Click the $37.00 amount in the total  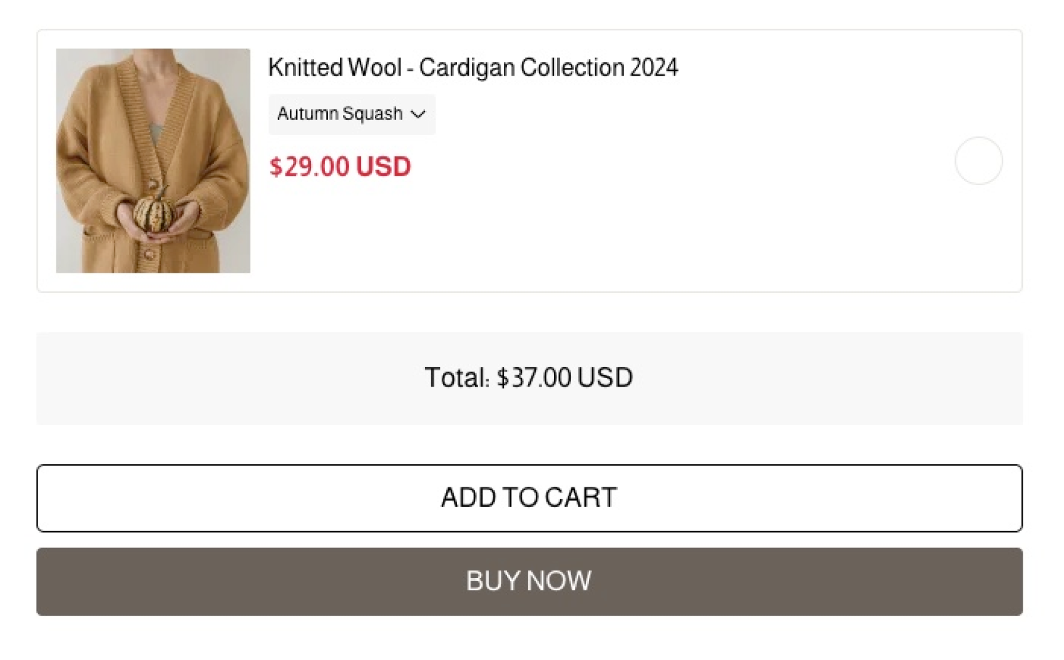[x=534, y=378]
